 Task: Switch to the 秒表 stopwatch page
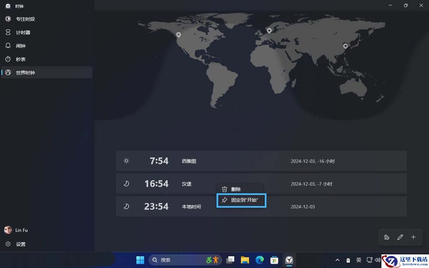(21, 59)
